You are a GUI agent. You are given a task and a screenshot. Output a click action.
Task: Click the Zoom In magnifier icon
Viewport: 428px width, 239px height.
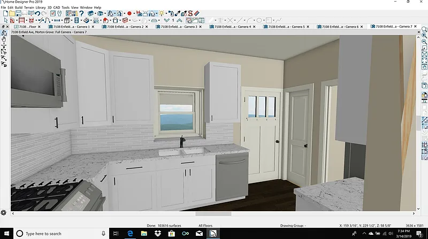point(424,35)
